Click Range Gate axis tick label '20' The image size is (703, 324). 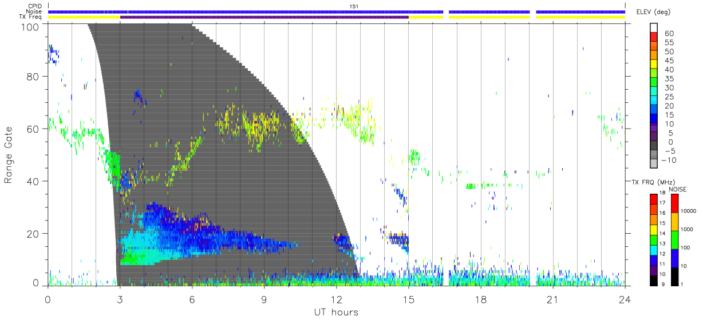(34, 234)
